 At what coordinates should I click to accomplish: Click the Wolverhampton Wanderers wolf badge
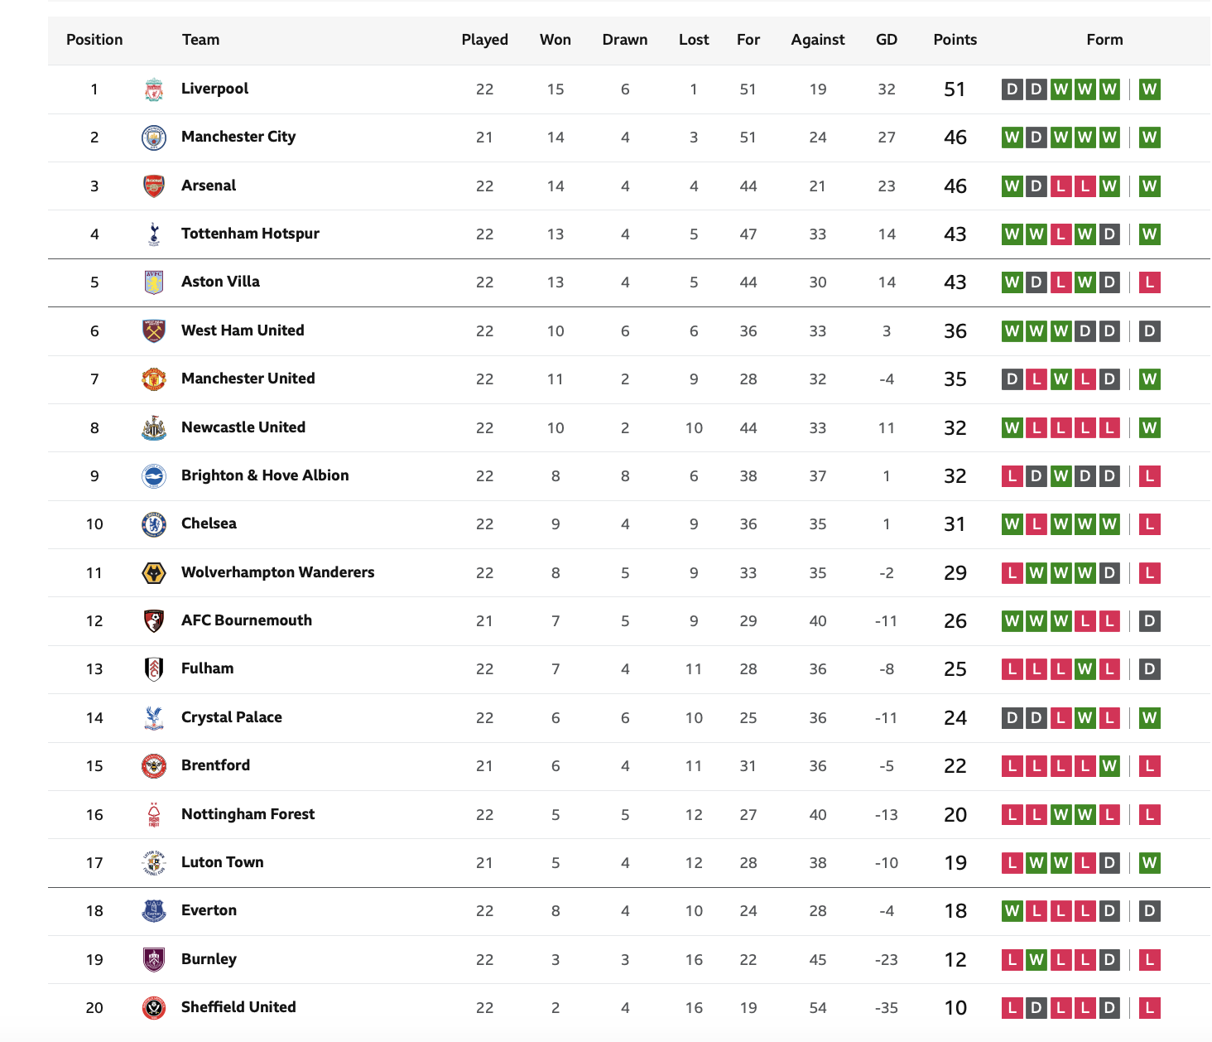[x=154, y=572]
